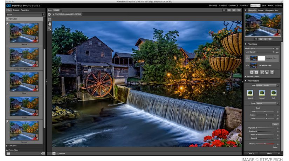Switch to the B&W module
The image size is (289, 161).
[264, 6]
